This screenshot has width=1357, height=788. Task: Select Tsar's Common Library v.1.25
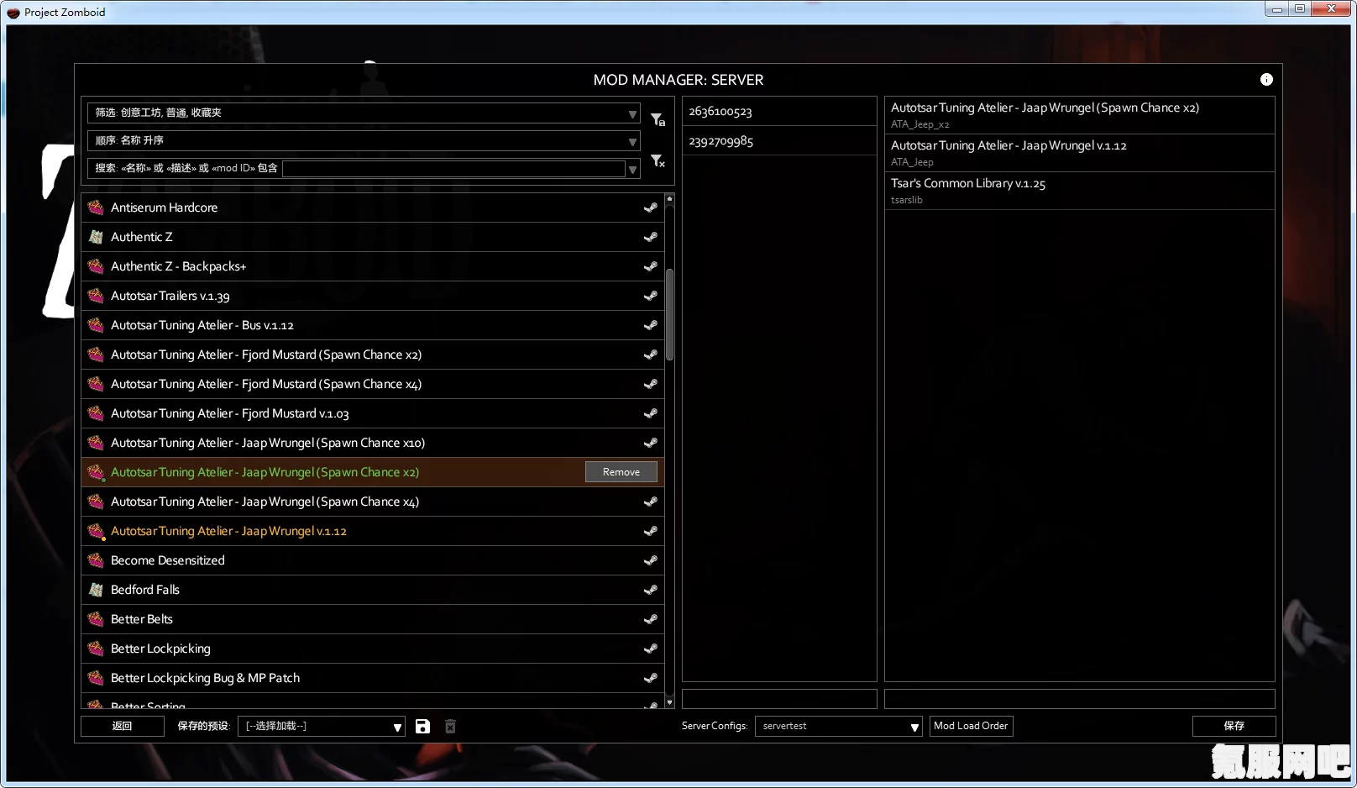click(x=1080, y=191)
